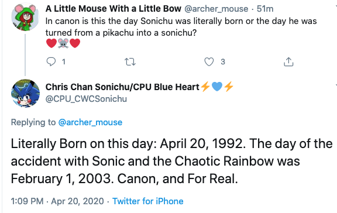The height and width of the screenshot is (213, 337).
Task: Click the Twitter for iPhone source link
Action: pos(148,201)
